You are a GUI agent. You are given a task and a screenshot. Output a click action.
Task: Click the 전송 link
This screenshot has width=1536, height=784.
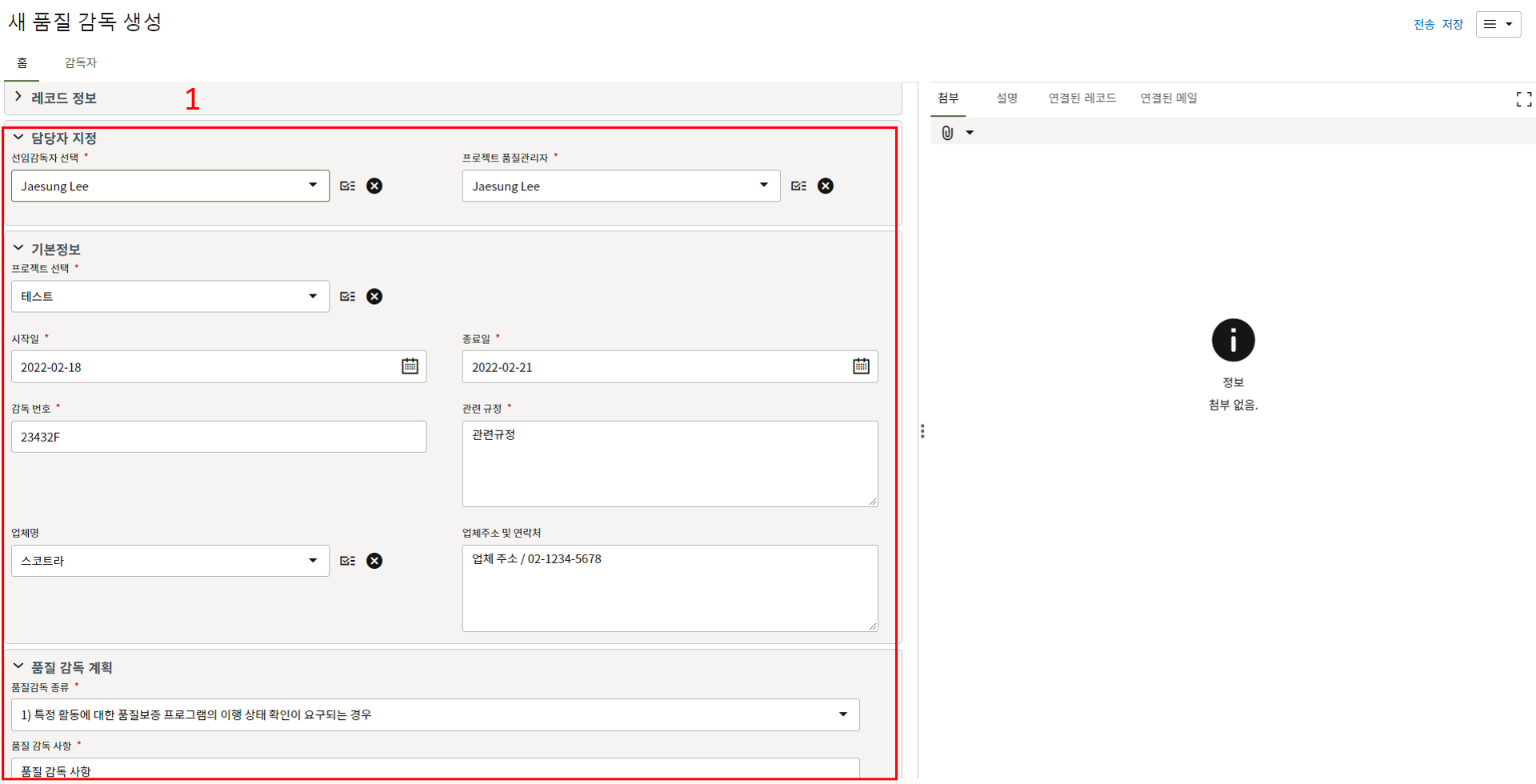1424,24
